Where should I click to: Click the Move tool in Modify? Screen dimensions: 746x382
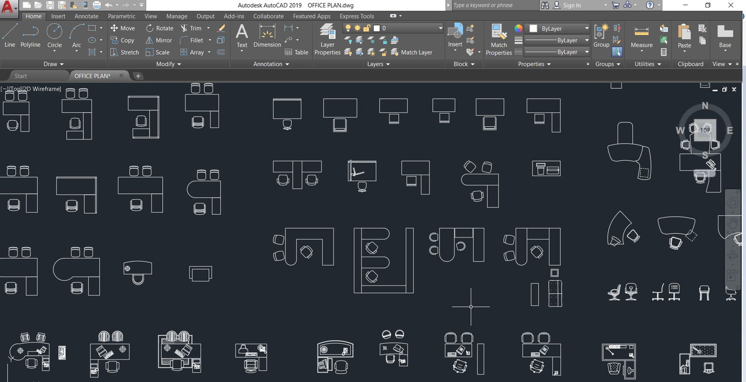tap(123, 28)
